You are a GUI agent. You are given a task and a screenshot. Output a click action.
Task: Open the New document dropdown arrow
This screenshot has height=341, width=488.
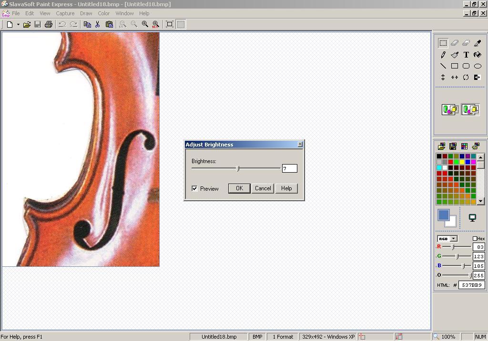[x=17, y=24]
